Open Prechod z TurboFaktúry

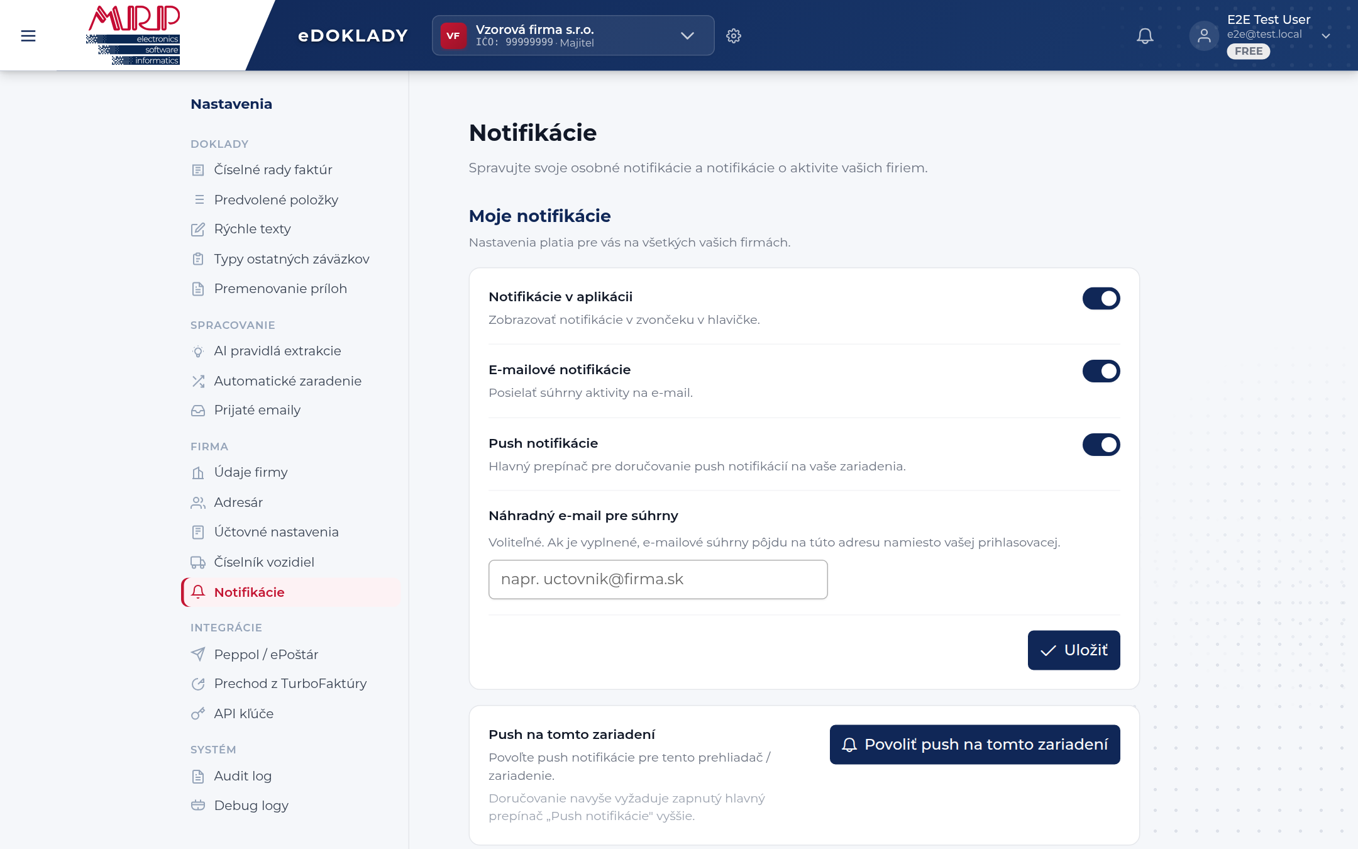pos(290,684)
